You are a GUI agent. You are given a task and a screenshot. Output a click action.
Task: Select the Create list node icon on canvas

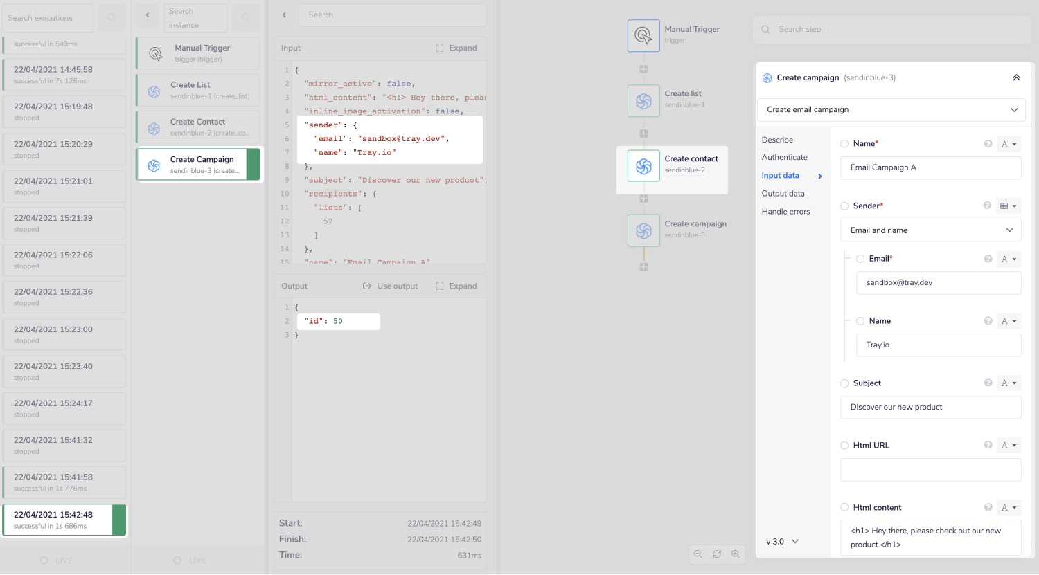pos(643,101)
